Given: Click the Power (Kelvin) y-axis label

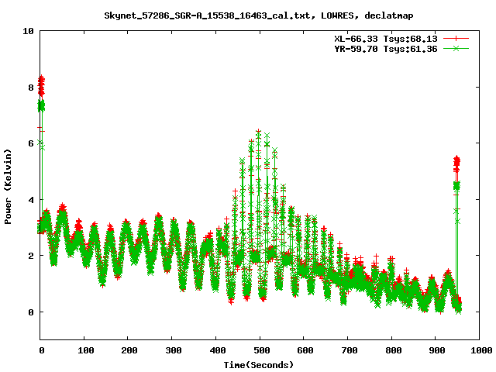Looking at the screenshot, I should point(8,187).
